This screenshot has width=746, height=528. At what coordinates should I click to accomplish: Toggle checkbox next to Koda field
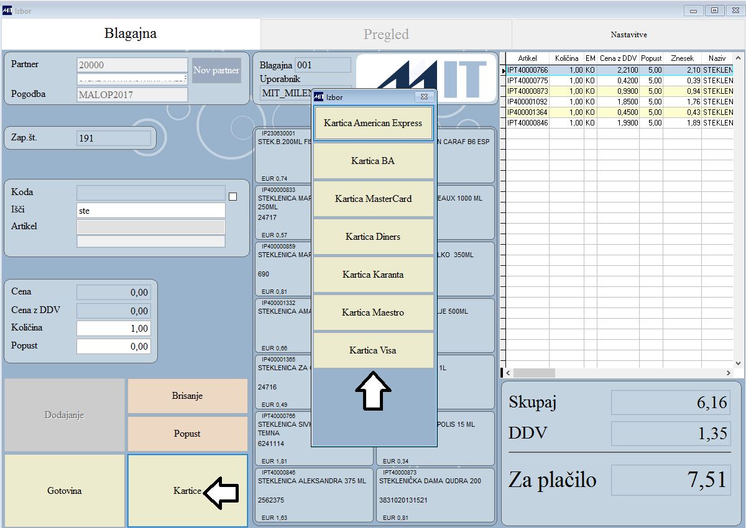pyautogui.click(x=233, y=196)
